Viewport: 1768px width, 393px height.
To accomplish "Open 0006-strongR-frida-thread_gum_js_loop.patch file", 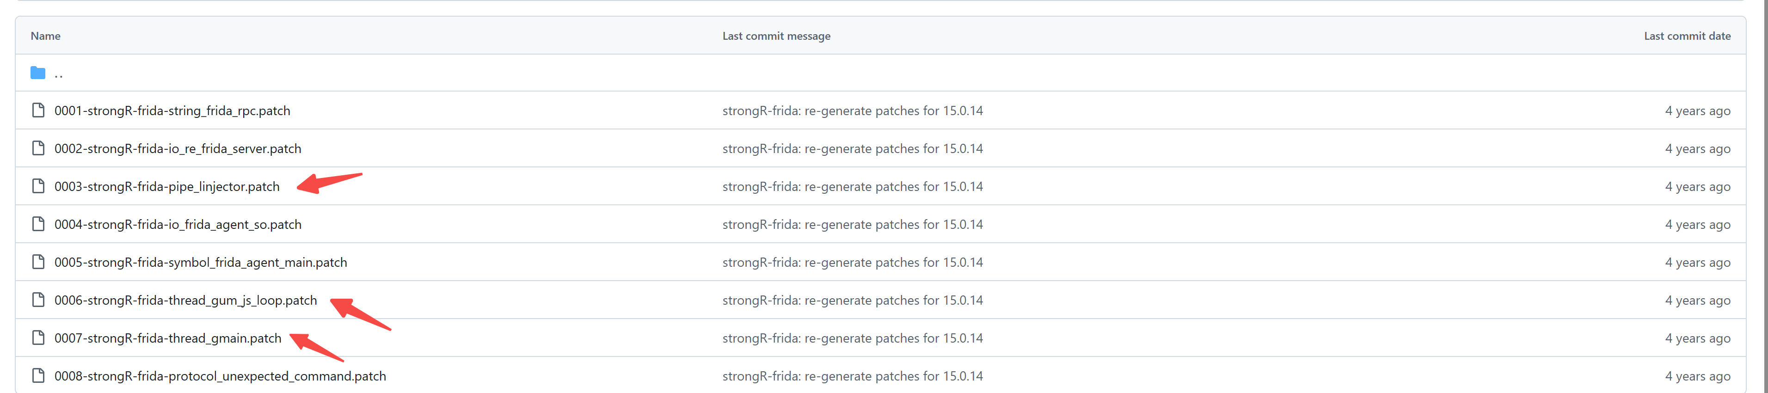I will [x=185, y=301].
